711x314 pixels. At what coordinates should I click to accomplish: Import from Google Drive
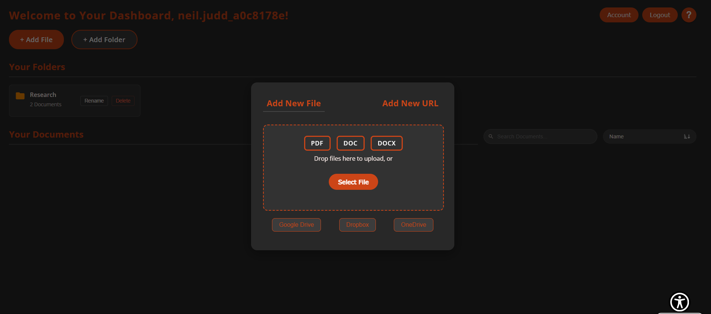click(x=296, y=225)
